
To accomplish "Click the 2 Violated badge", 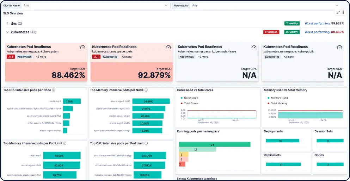I will (271, 32).
